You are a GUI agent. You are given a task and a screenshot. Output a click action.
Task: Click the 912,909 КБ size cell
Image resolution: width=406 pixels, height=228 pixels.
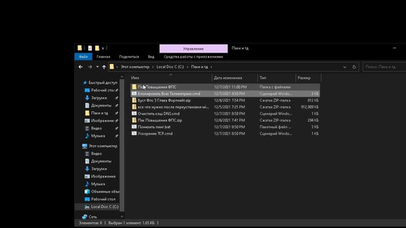[x=310, y=107]
